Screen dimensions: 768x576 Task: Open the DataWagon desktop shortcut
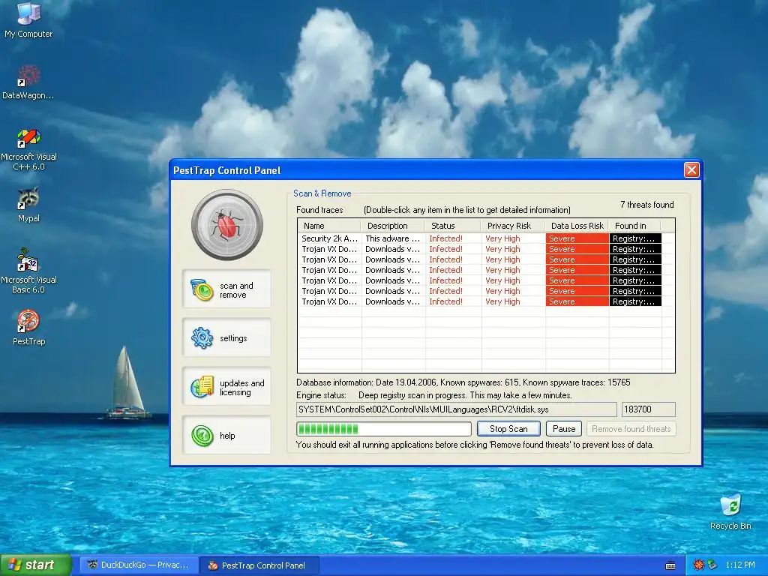28,82
